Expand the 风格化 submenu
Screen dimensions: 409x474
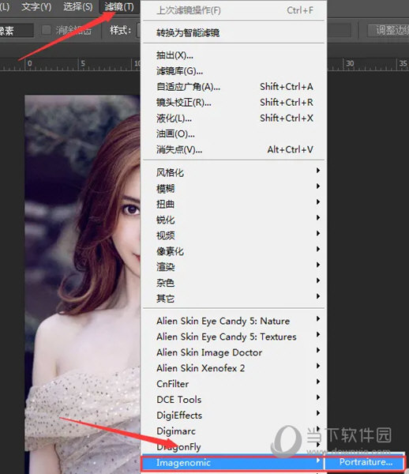coord(233,172)
